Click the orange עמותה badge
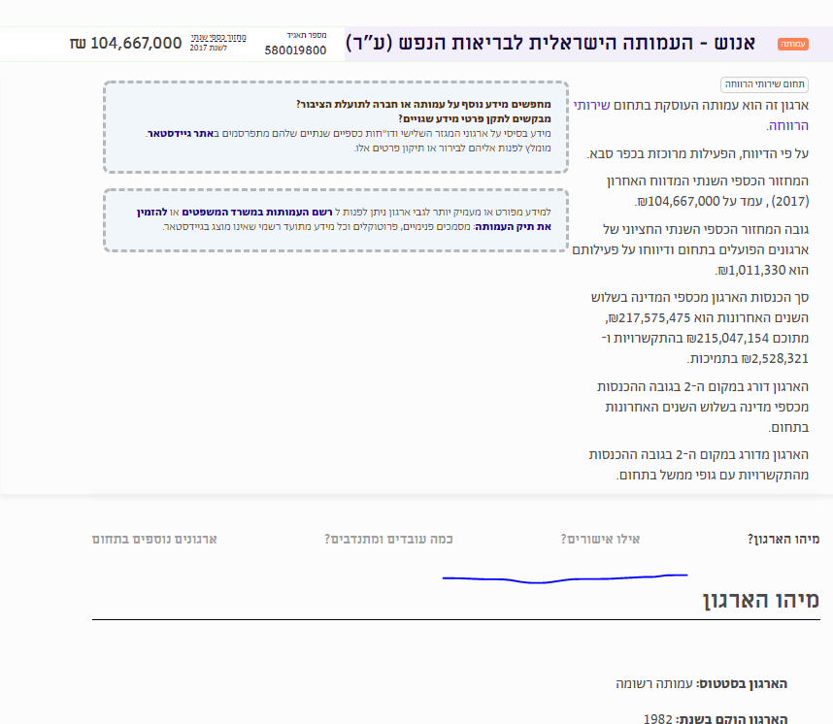 click(x=792, y=44)
